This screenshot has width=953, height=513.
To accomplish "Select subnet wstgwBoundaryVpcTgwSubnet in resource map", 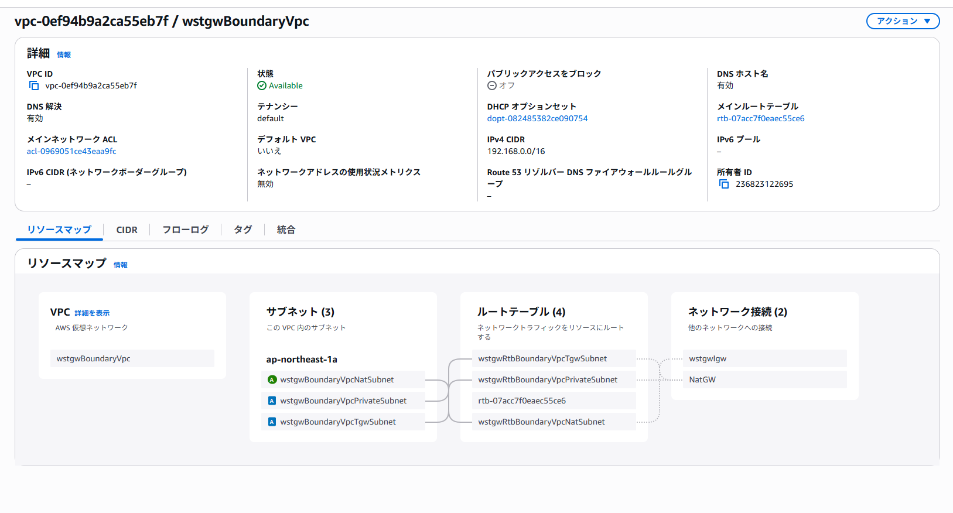I will (343, 422).
